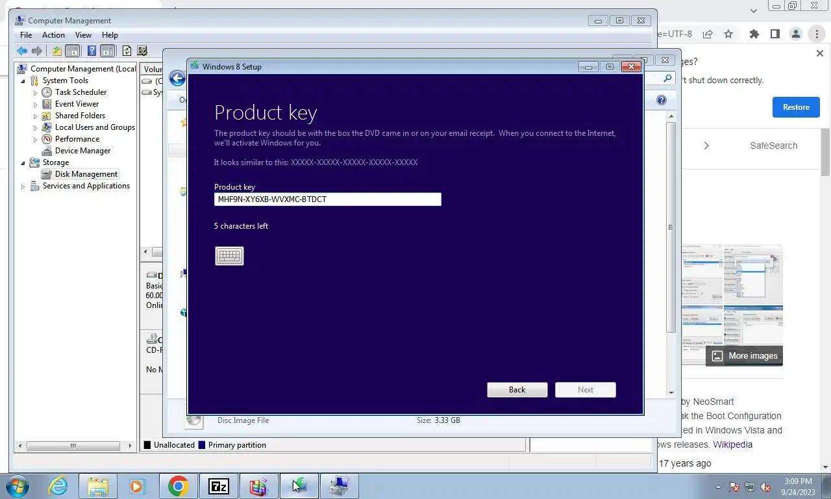Open Chrome Extensions puzzle icon
Viewport: 831px width, 499px height.
click(754, 34)
